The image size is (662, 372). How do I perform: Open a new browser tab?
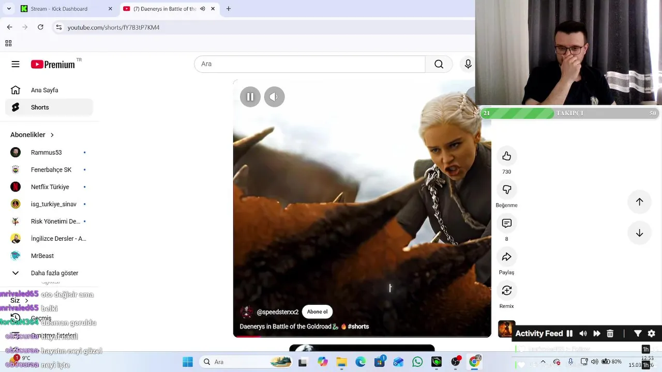click(x=229, y=9)
